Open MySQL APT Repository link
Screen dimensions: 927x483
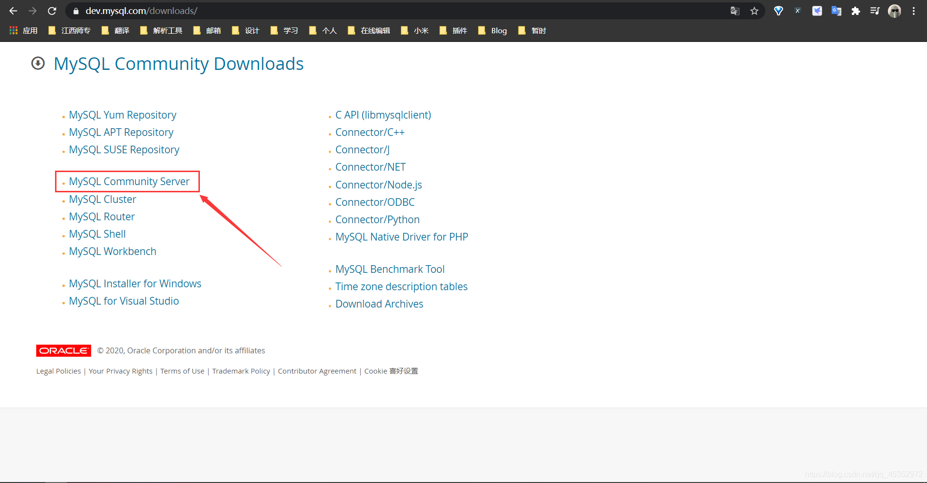point(121,132)
